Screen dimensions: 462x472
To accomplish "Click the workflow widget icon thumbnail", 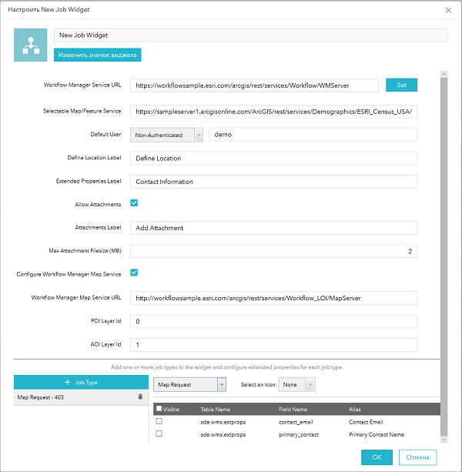I will pyautogui.click(x=32, y=45).
